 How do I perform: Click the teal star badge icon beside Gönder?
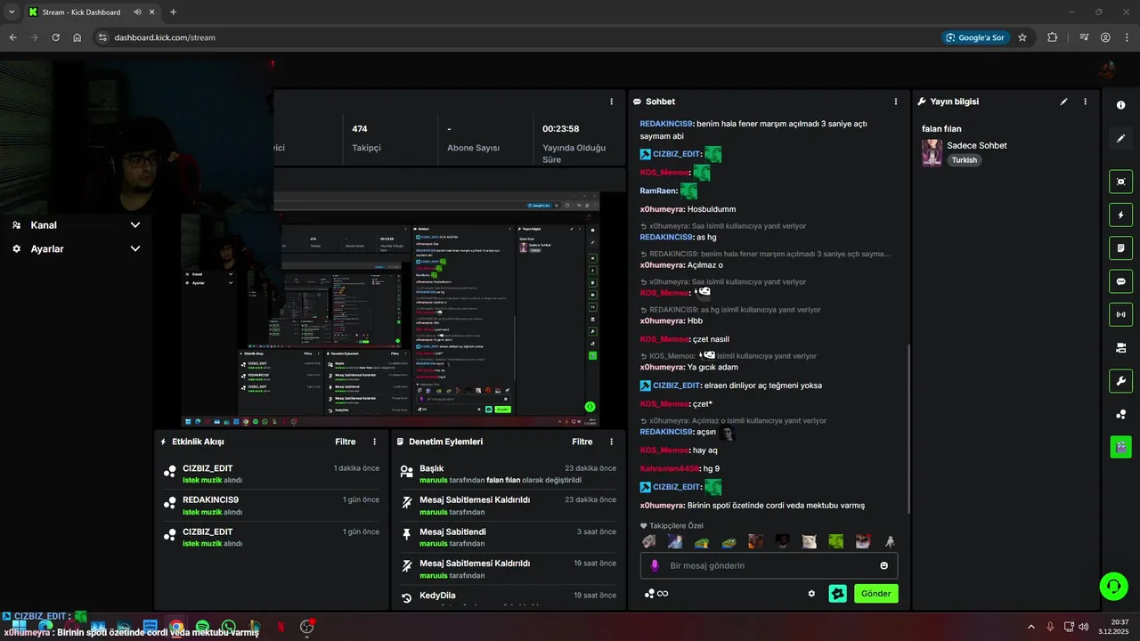click(837, 594)
